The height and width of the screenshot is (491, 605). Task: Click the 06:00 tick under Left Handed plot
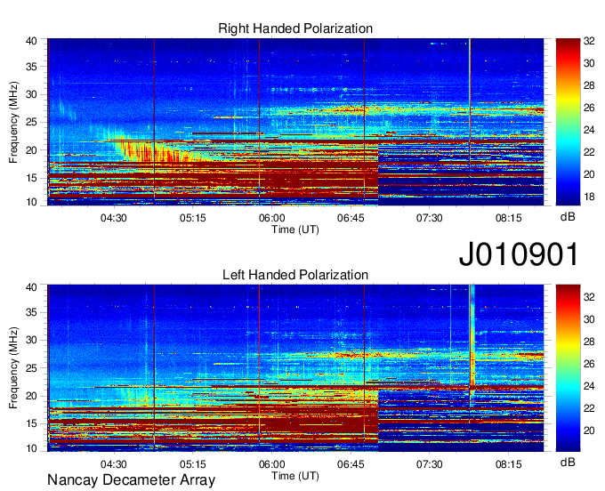point(271,464)
